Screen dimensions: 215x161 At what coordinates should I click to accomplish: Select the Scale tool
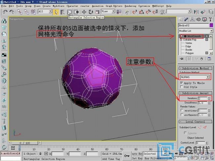pos(97,12)
